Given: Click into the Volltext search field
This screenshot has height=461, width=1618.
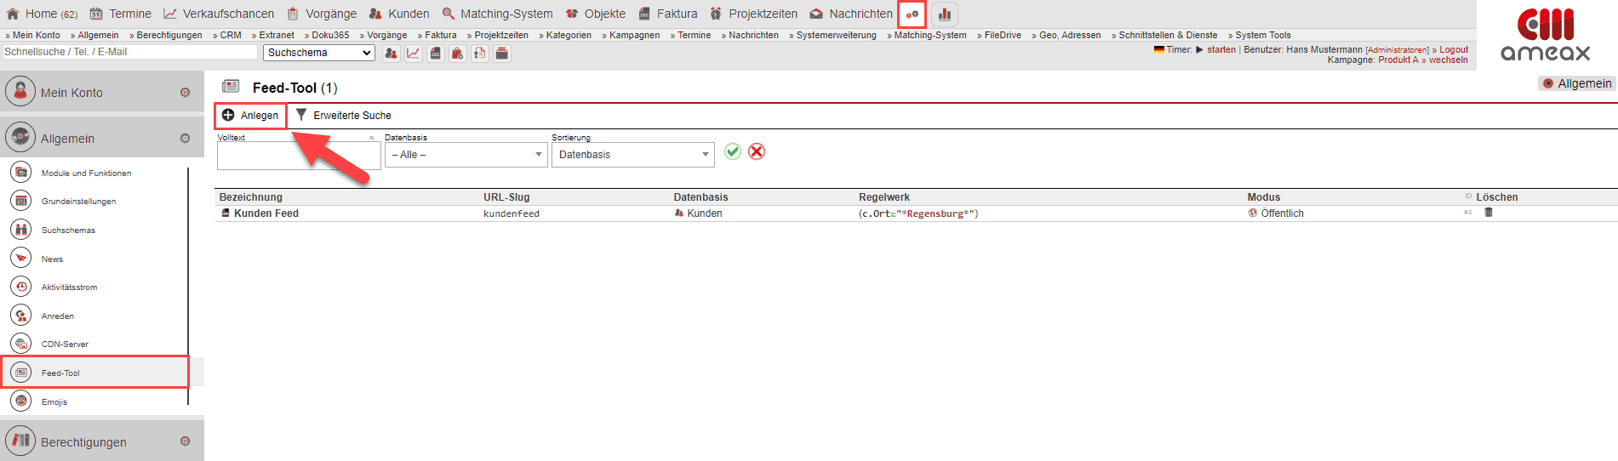Looking at the screenshot, I should pyautogui.click(x=298, y=157).
